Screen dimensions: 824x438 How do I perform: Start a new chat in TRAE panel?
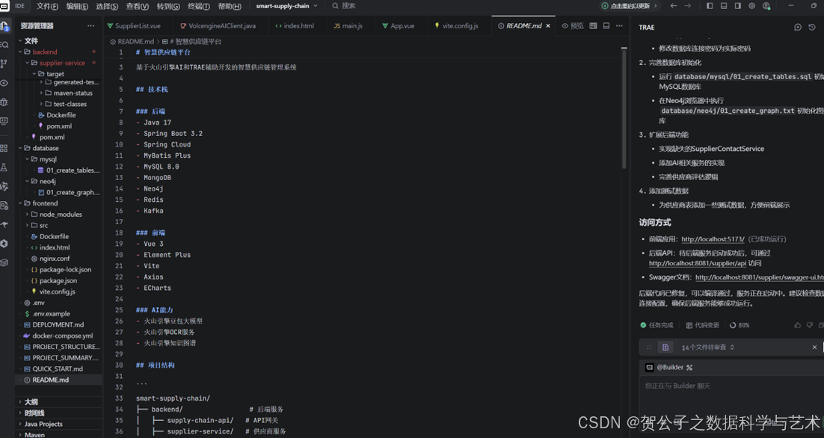tap(798, 28)
